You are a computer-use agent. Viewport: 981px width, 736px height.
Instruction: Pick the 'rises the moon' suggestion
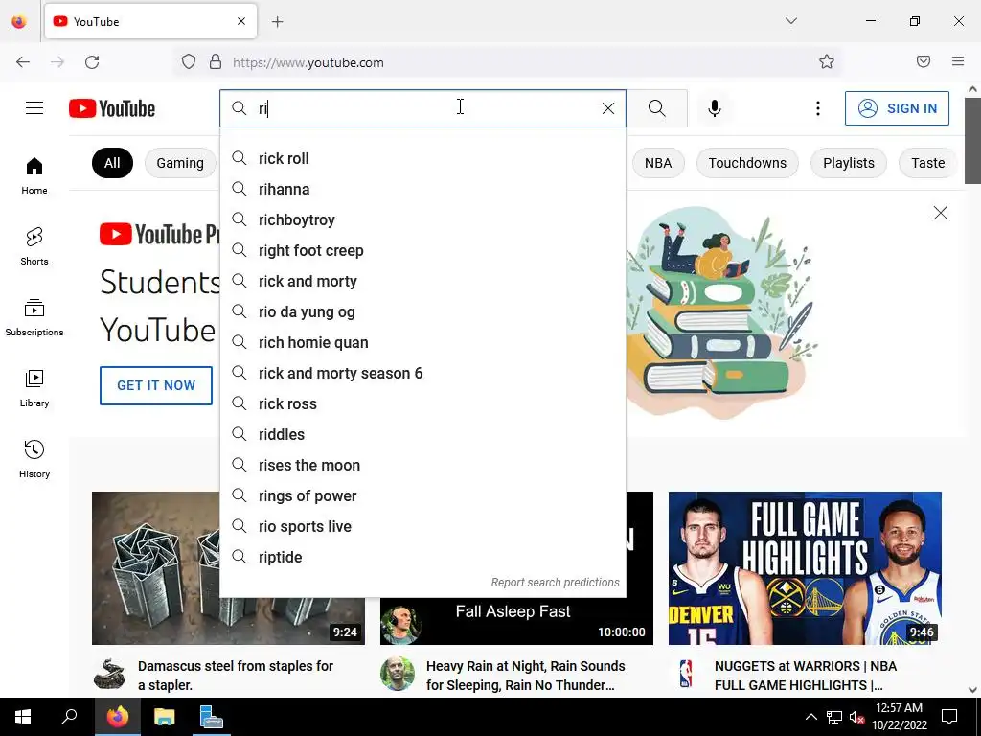coord(422,465)
